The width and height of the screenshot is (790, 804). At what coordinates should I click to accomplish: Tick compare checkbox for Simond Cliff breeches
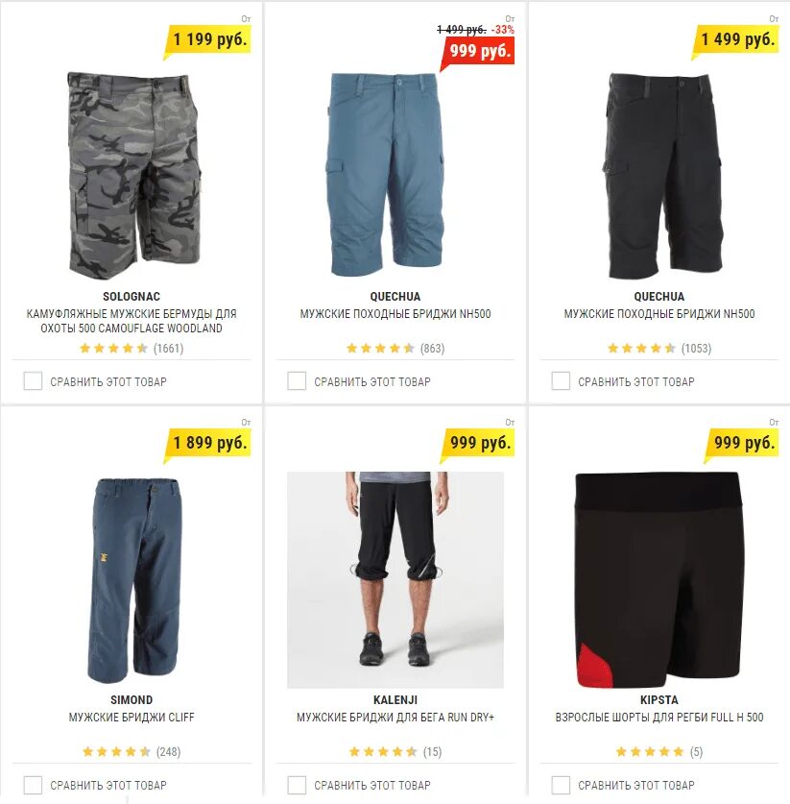click(33, 785)
